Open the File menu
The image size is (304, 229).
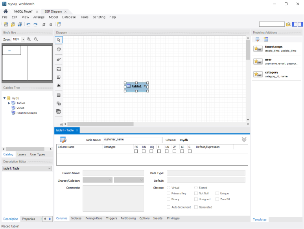tap(5, 17)
